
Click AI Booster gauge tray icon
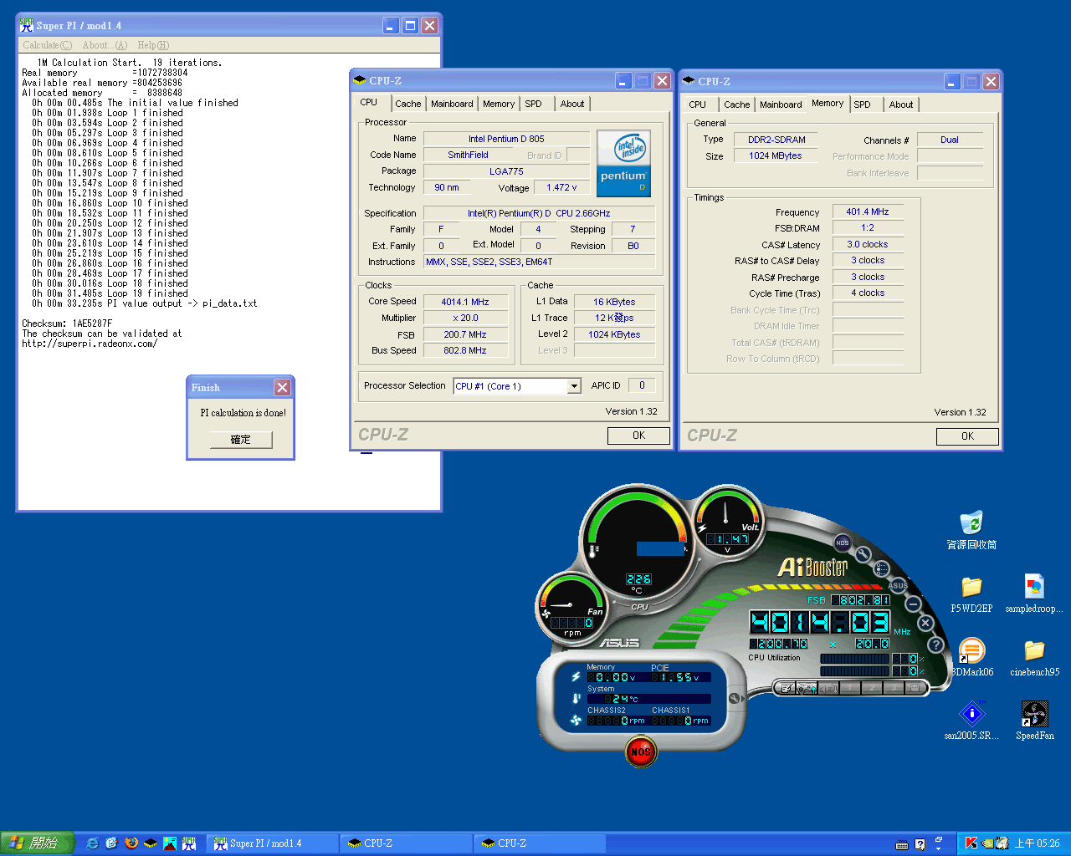coord(1002,843)
